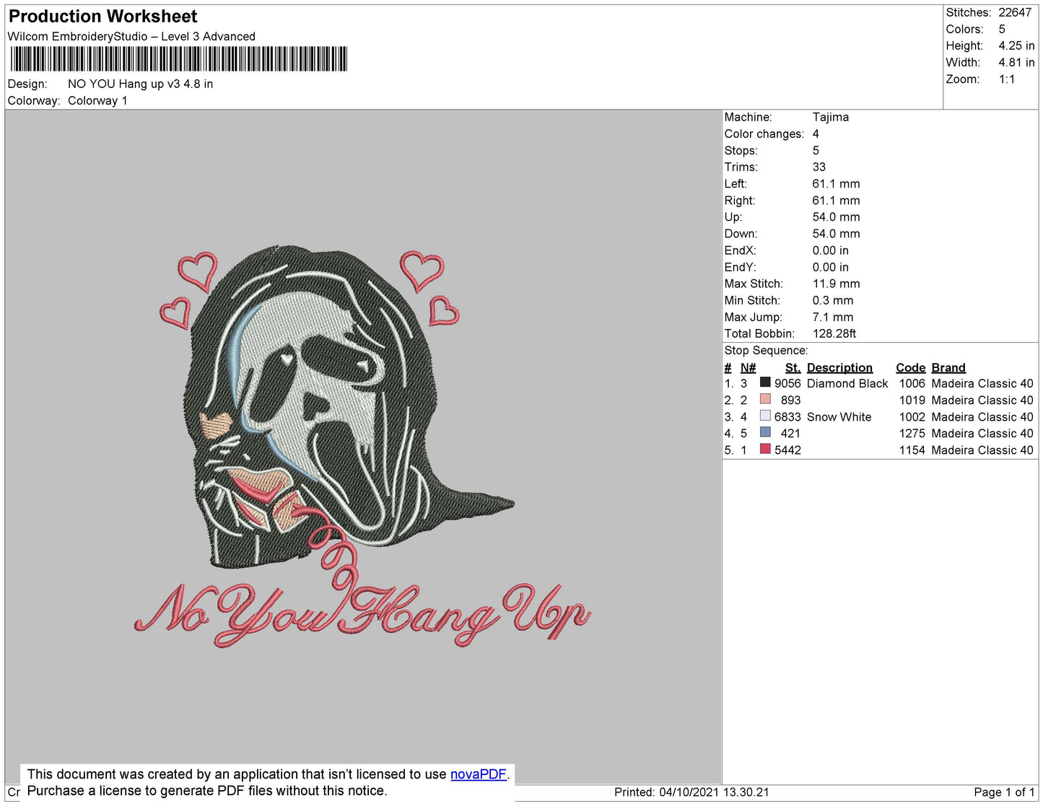
Task: Click the Stitches count value 22647
Action: click(1014, 12)
